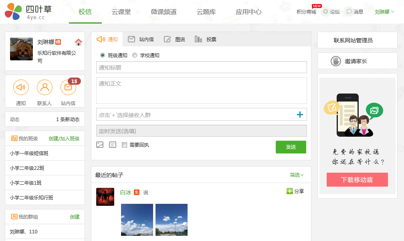
Task: Open 联系人 contacts icon
Action: [x=44, y=88]
